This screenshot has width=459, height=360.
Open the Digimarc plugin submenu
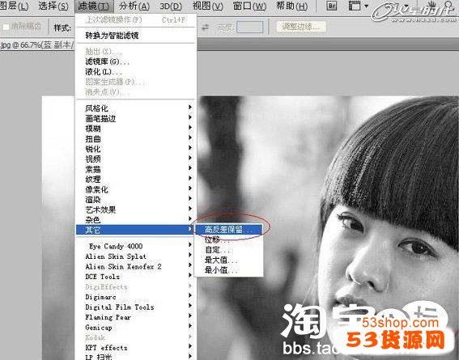136,297
